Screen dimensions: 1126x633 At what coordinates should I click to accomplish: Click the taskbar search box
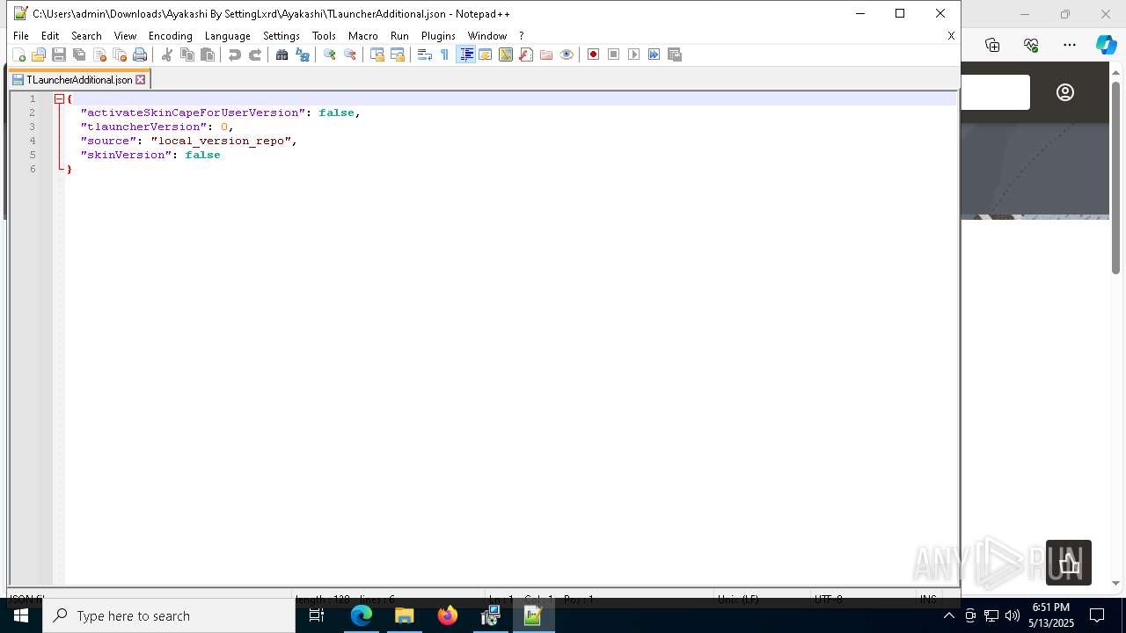click(169, 615)
